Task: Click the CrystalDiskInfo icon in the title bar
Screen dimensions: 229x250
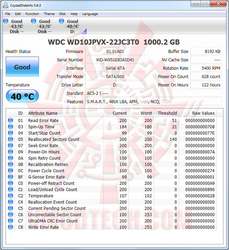Action: [6, 5]
